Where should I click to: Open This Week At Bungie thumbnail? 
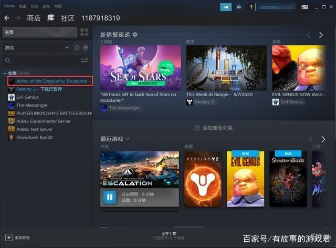[x=226, y=68]
